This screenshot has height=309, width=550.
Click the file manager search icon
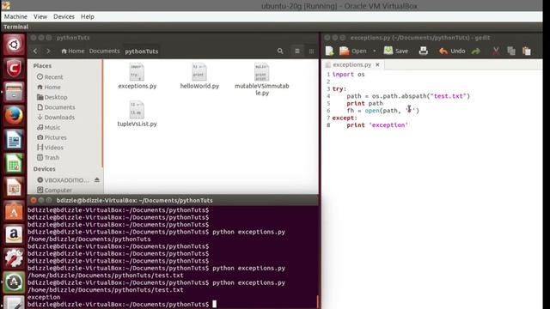[x=280, y=51]
